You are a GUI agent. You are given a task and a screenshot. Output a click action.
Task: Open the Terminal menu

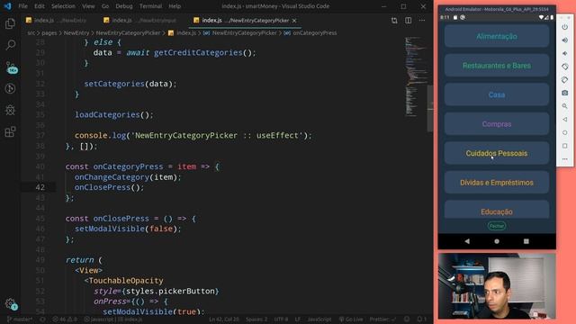[150, 6]
